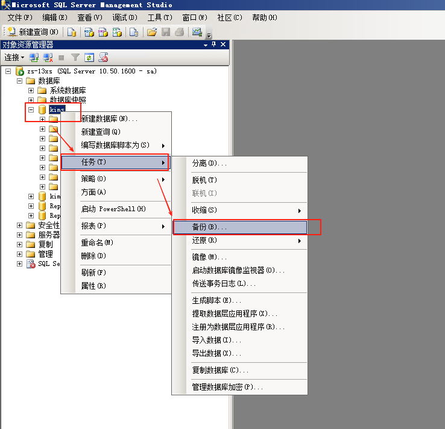
Task: Click the 服务器 folder icon
Action: [x=30, y=235]
